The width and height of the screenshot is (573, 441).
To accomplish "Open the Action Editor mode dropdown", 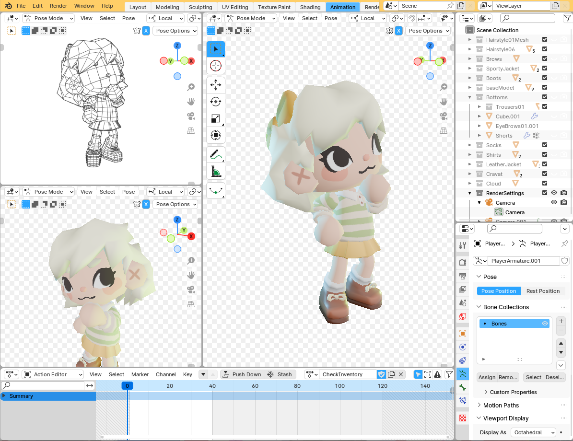I will (53, 374).
